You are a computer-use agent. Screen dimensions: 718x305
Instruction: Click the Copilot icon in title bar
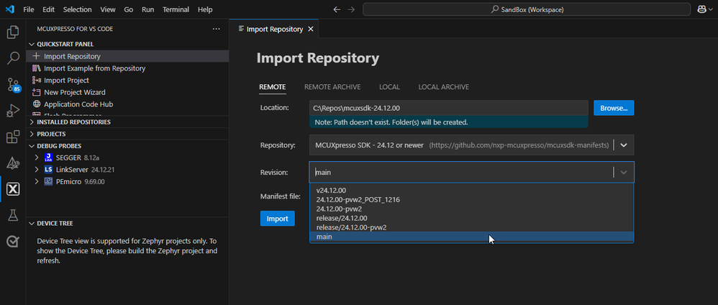coord(702,9)
